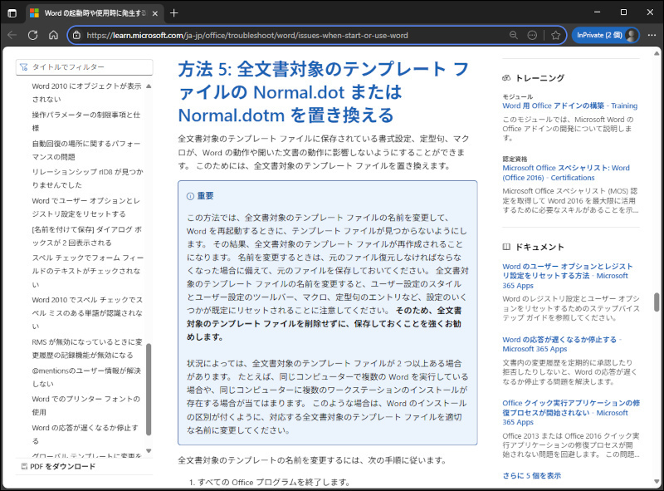Open the address bar more-options circle icon
The image size is (664, 491).
click(532, 35)
